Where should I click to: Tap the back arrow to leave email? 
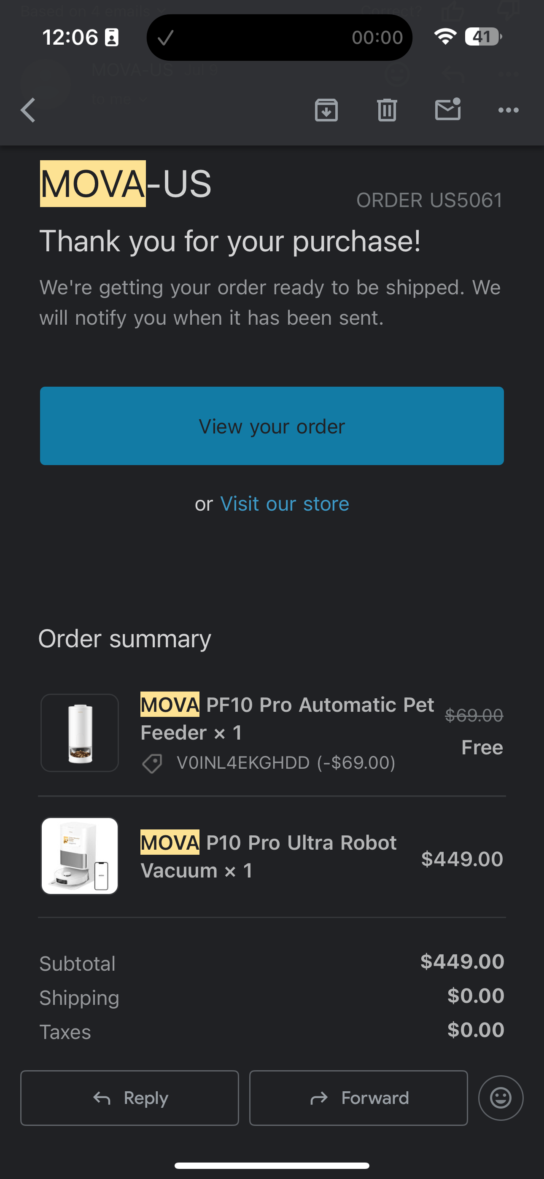pyautogui.click(x=28, y=110)
